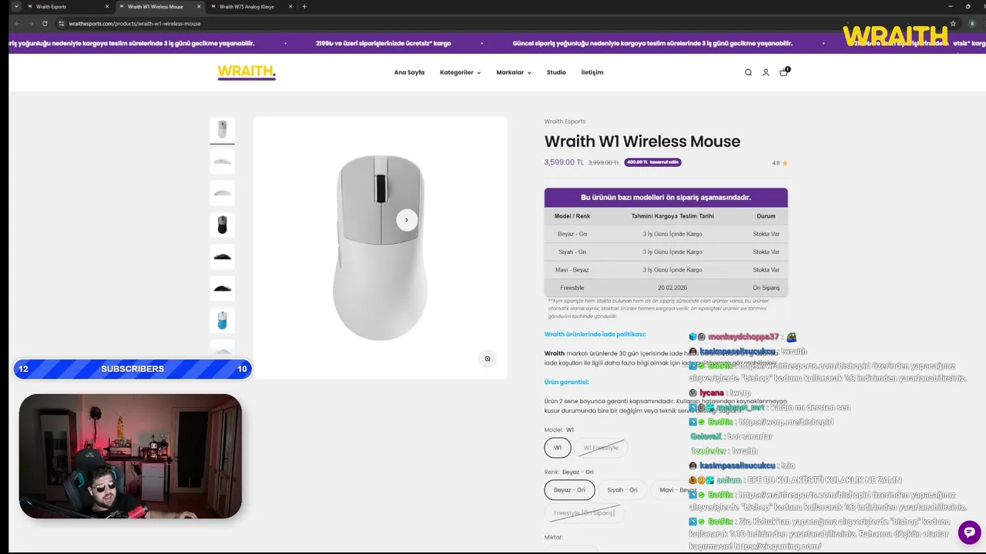Viewport: 986px width, 554px height.
Task: Click the address bar URL
Action: [x=135, y=23]
